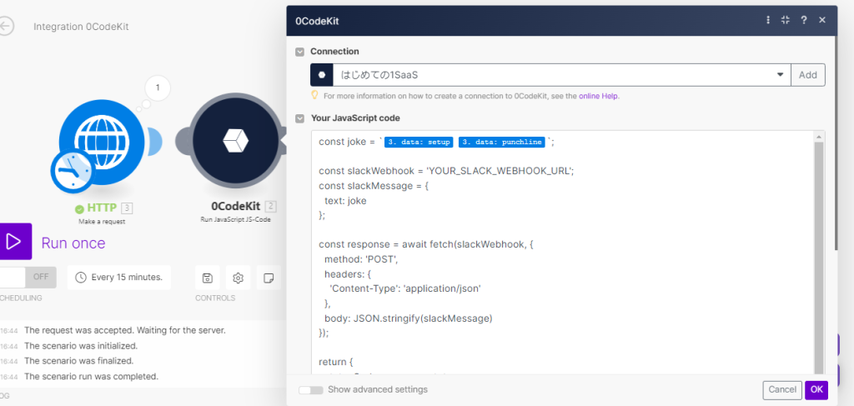The width and height of the screenshot is (854, 406).
Task: Click the 3. data: punchline variable pill
Action: coord(501,142)
